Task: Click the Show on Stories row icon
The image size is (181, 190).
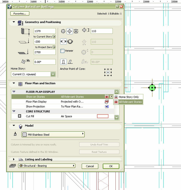Action: pos(107,97)
